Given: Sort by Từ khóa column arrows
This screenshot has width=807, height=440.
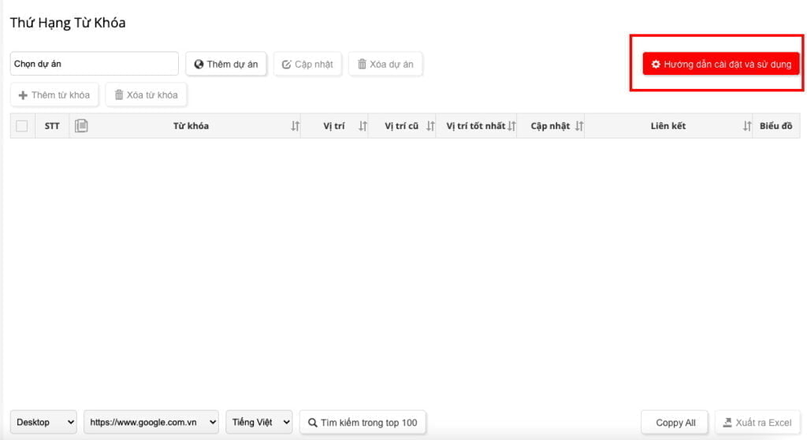Looking at the screenshot, I should pyautogui.click(x=295, y=126).
